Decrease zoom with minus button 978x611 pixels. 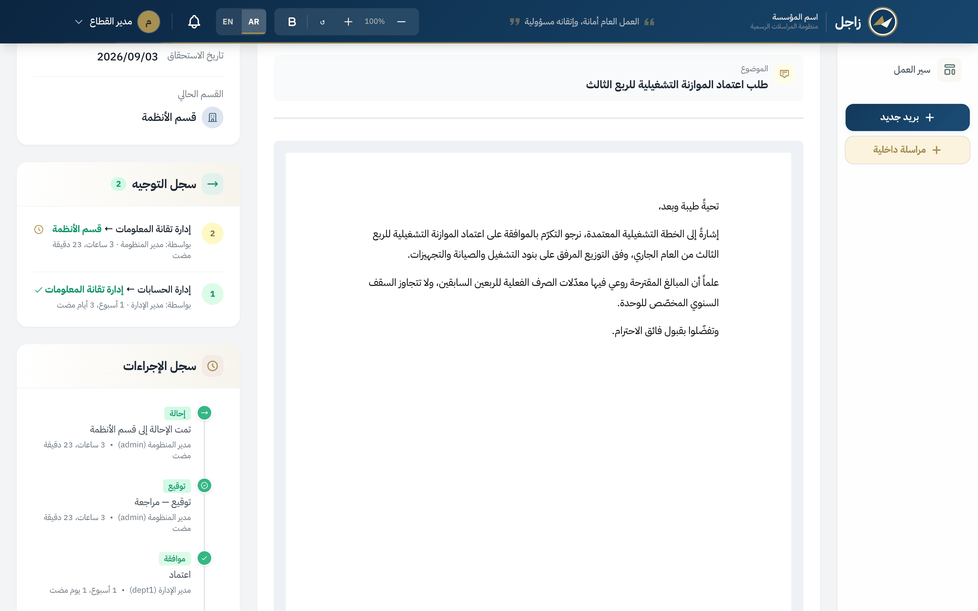tap(401, 22)
